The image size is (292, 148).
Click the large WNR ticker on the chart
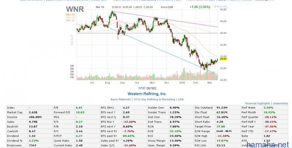[x=75, y=9]
